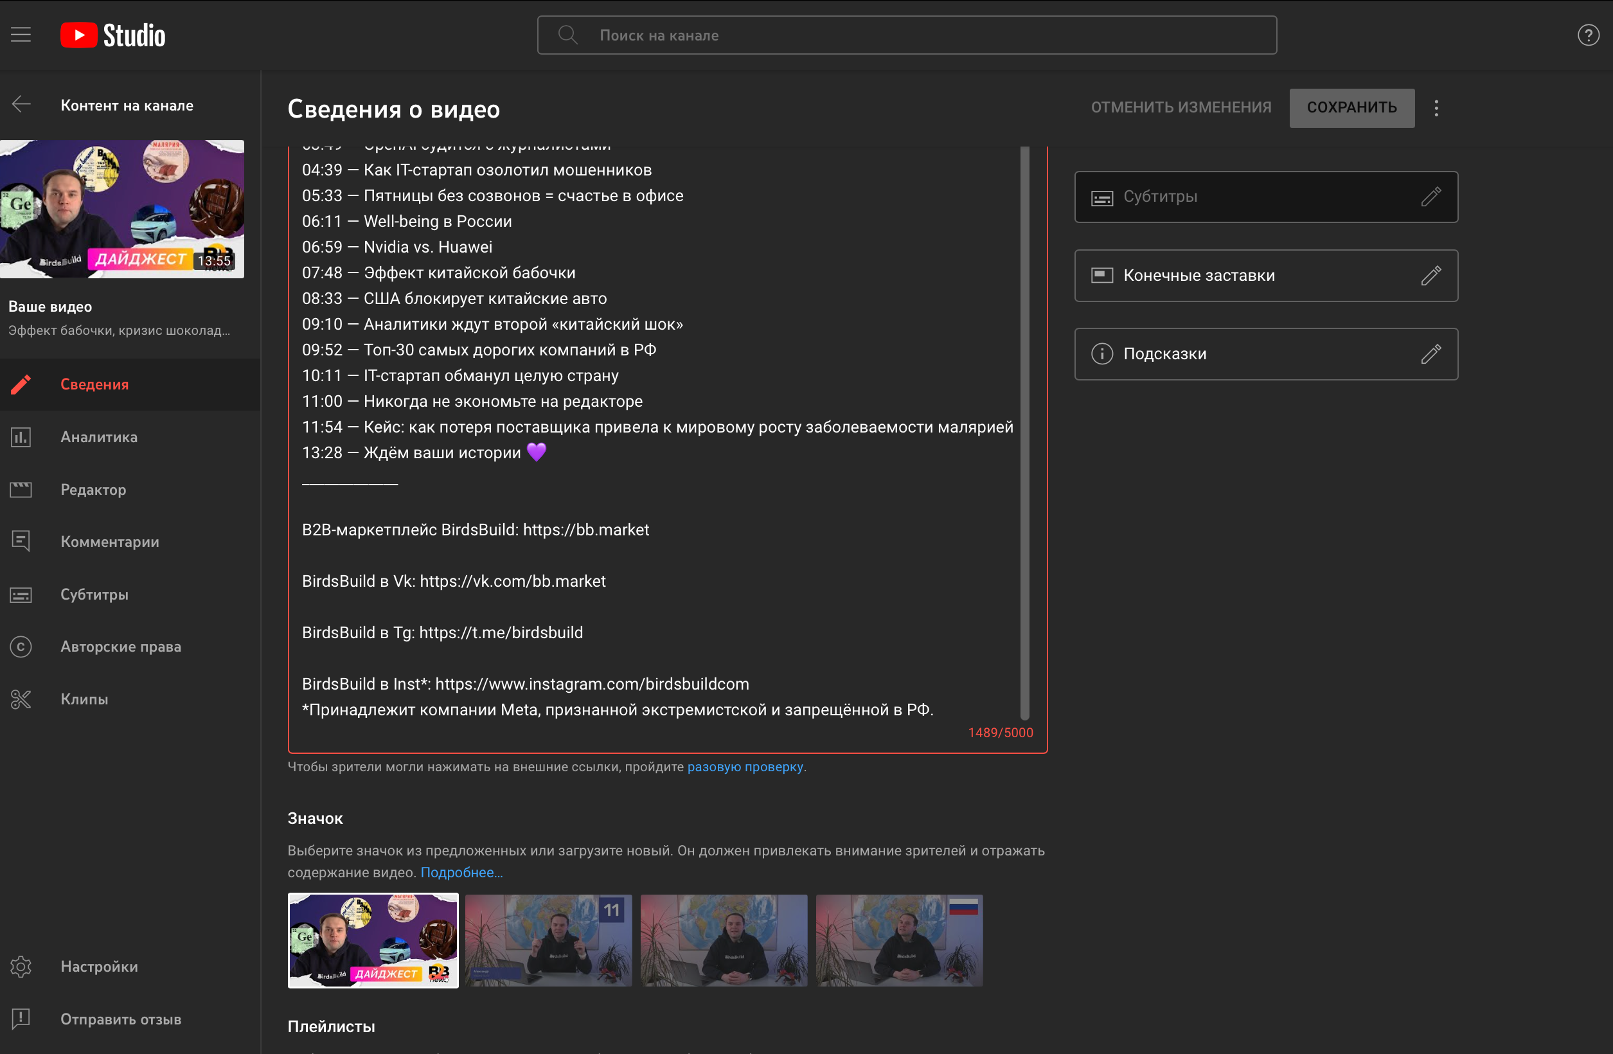
Task: Go back using the channel content arrow
Action: (x=21, y=104)
